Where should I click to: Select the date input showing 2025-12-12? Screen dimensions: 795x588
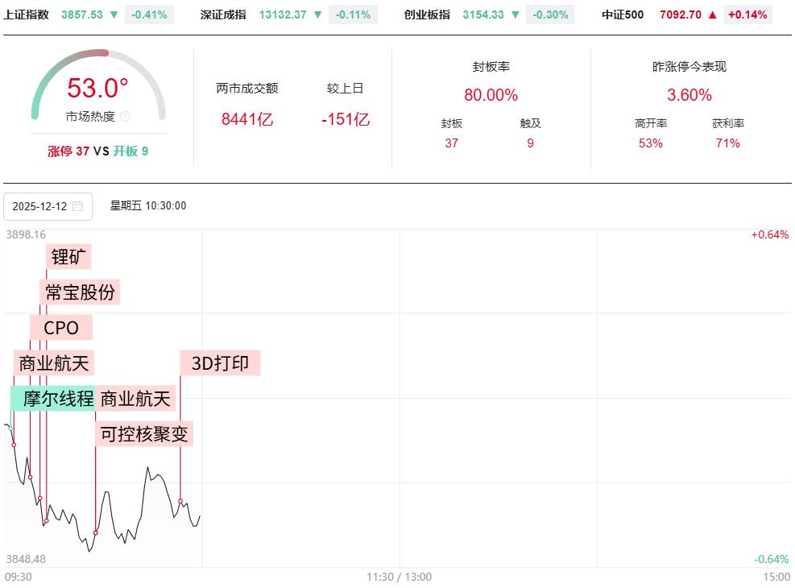point(40,206)
